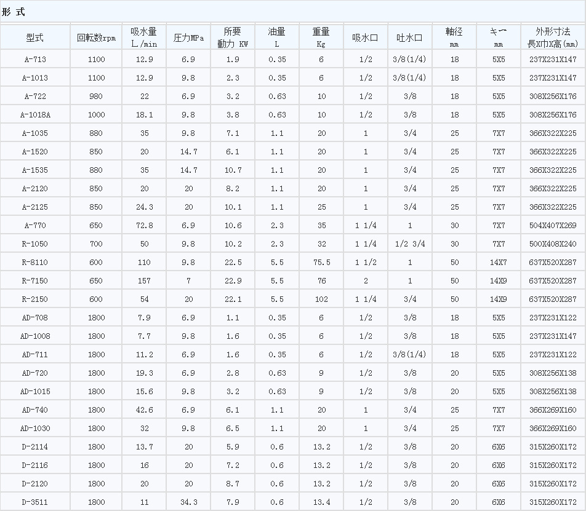Select the 重量Kg column header
Viewport: 586px width, 511px height.
point(321,37)
